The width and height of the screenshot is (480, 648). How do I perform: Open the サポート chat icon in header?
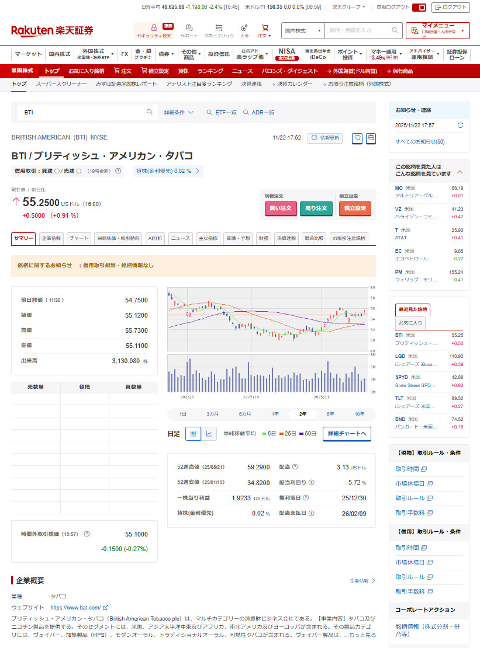tap(189, 27)
